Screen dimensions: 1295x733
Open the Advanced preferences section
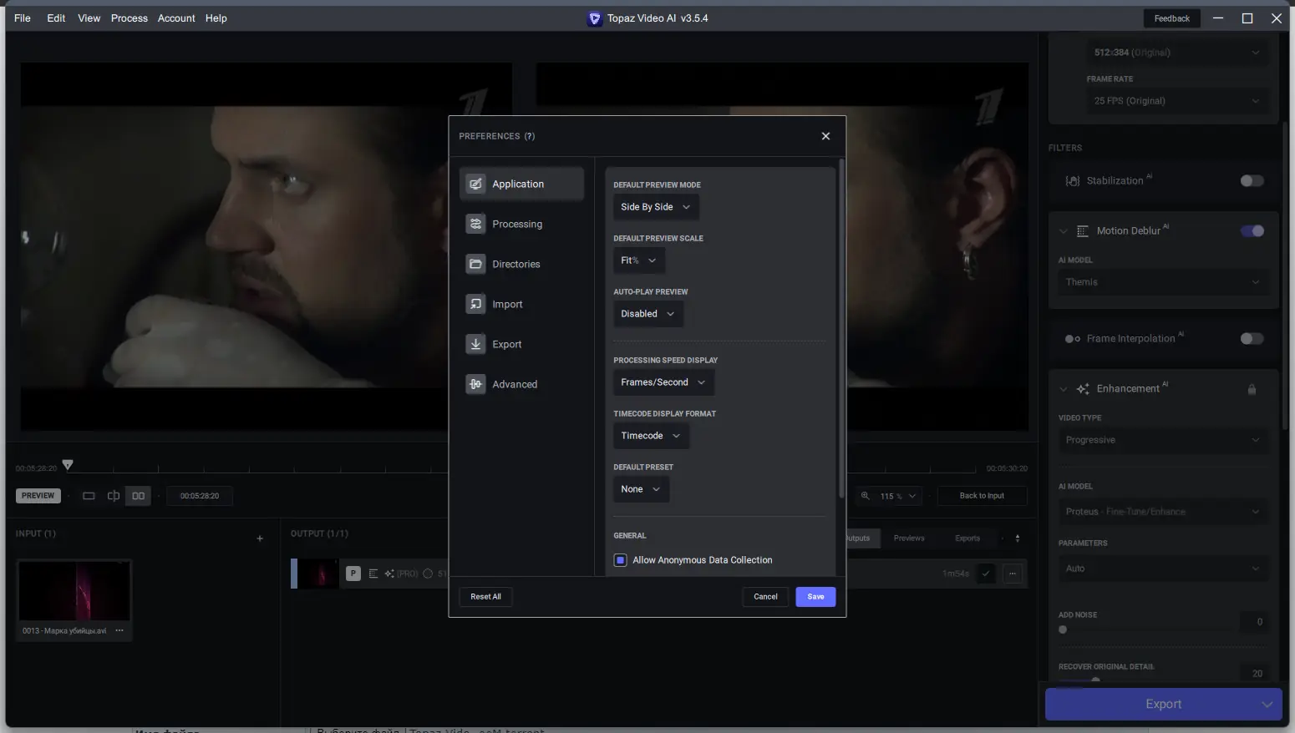(521, 384)
